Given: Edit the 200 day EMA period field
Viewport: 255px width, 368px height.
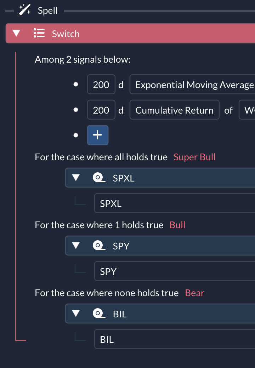Looking at the screenshot, I should pyautogui.click(x=101, y=84).
